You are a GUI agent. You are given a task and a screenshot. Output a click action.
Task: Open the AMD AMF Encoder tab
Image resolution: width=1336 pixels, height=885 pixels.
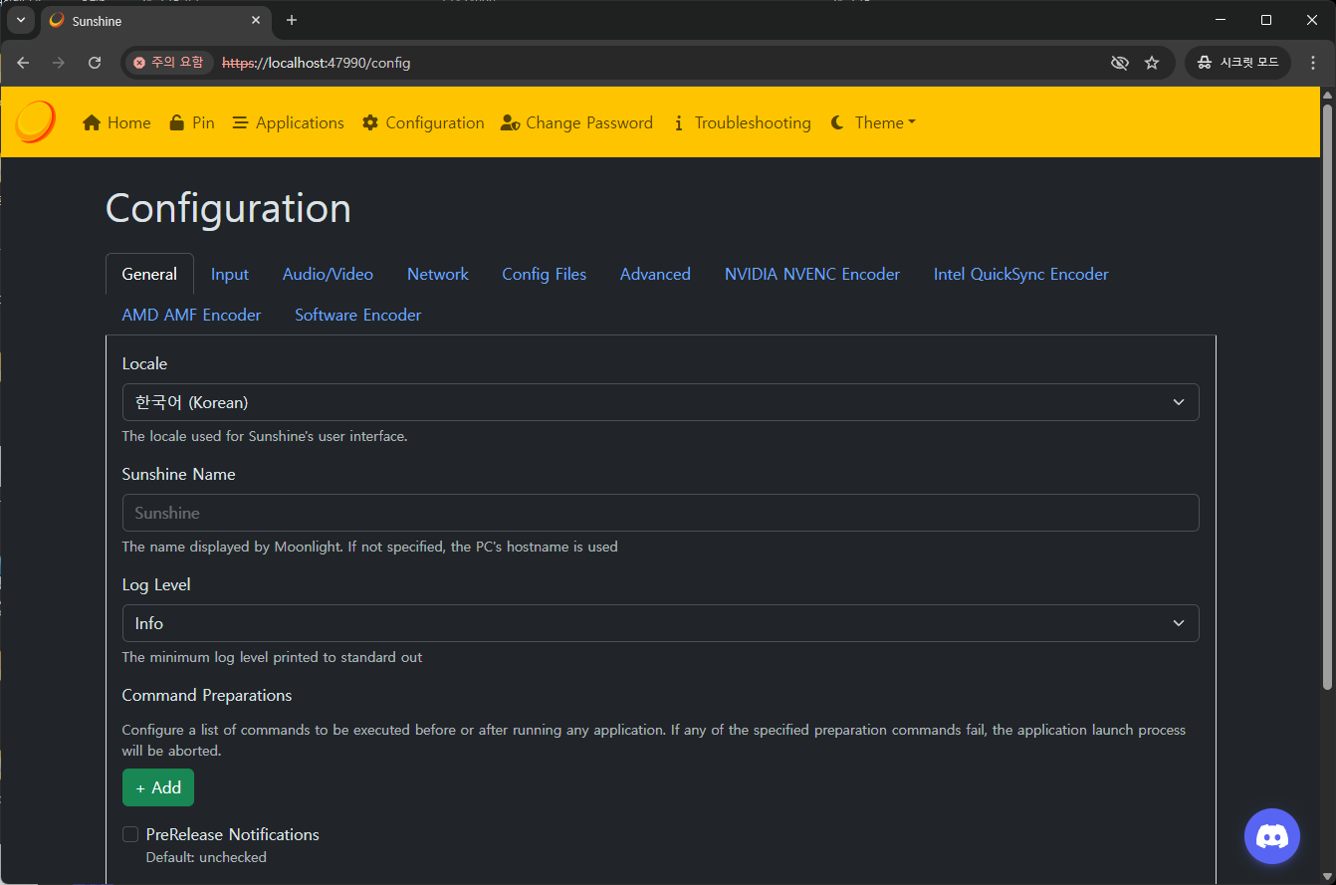pyautogui.click(x=191, y=315)
